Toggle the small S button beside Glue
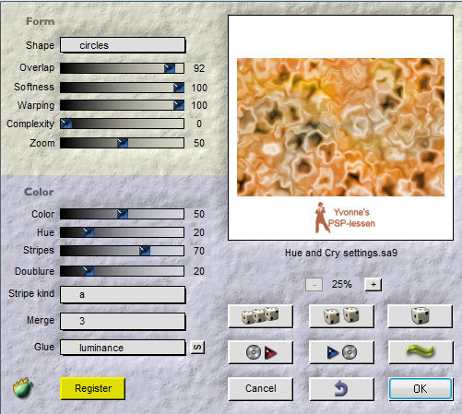Image resolution: width=462 pixels, height=414 pixels. [x=197, y=348]
